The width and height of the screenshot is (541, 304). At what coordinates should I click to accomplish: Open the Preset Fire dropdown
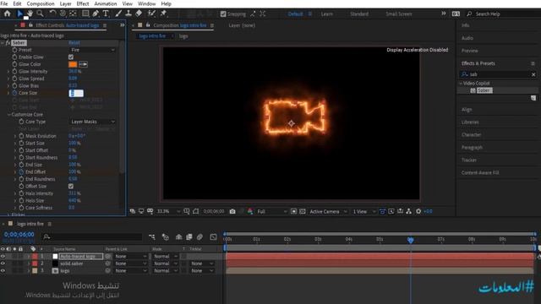point(92,50)
